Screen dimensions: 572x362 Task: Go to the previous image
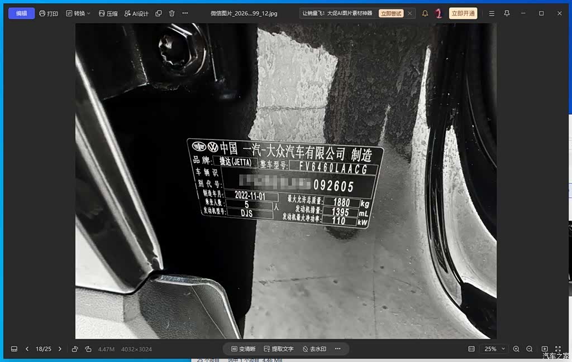27,349
